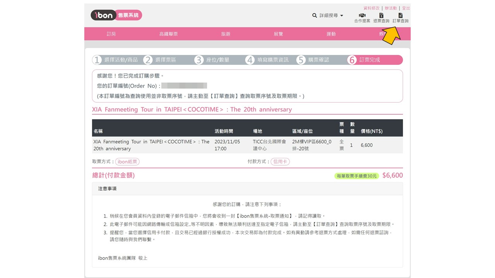
Task: Open the 運動 navigation item
Action: coord(331,34)
